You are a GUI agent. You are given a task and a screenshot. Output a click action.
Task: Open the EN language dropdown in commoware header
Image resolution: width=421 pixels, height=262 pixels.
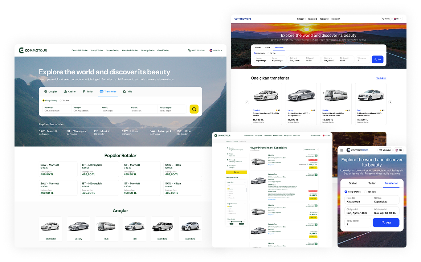click(x=398, y=19)
